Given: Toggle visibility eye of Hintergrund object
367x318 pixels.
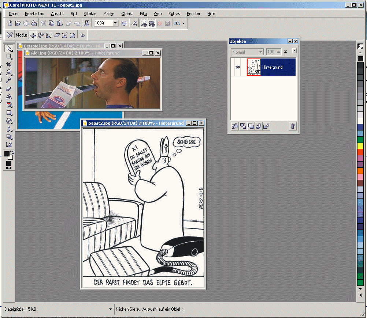Looking at the screenshot, I should (238, 67).
